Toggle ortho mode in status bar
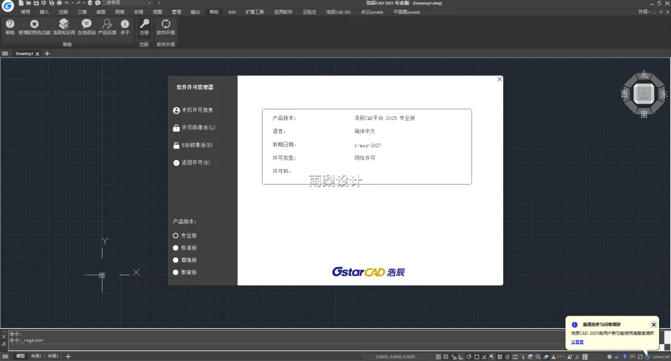 coord(461,357)
